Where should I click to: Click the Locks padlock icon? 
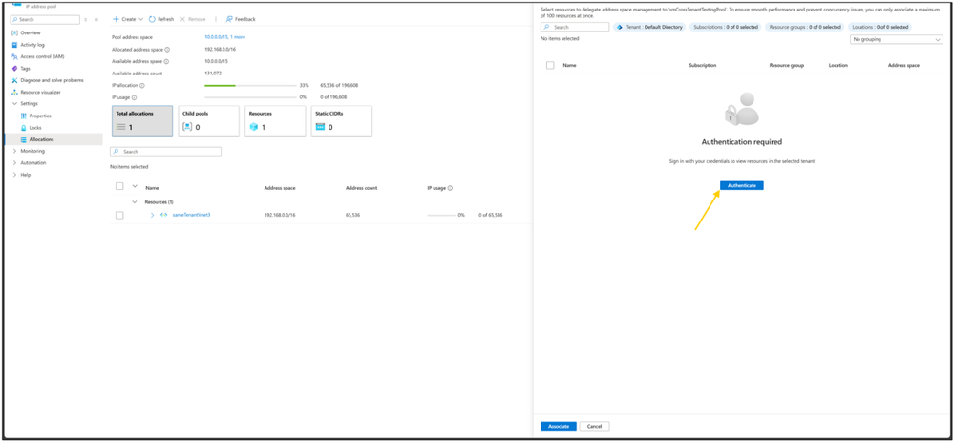(x=24, y=128)
